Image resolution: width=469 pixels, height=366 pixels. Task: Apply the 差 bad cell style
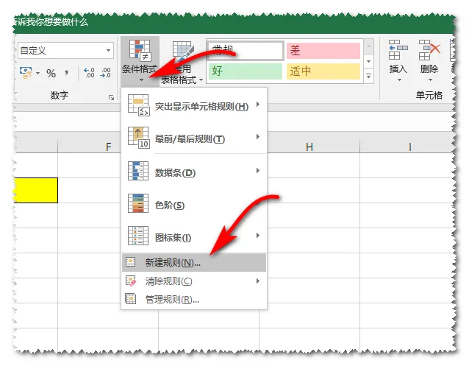point(323,50)
